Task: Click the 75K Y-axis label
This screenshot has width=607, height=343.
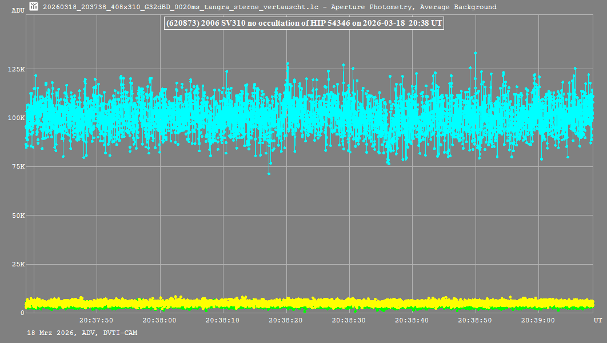Action: coord(18,167)
